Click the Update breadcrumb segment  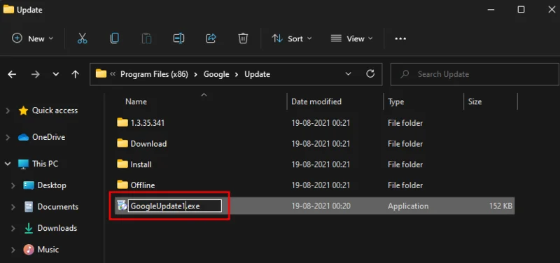coord(257,74)
